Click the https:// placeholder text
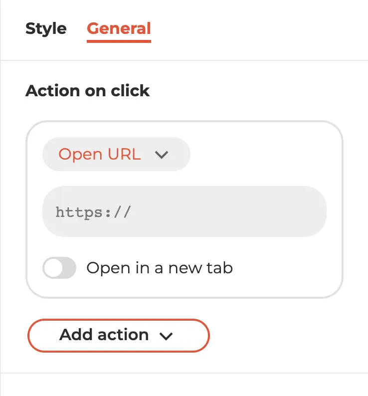The image size is (368, 396). tap(93, 212)
